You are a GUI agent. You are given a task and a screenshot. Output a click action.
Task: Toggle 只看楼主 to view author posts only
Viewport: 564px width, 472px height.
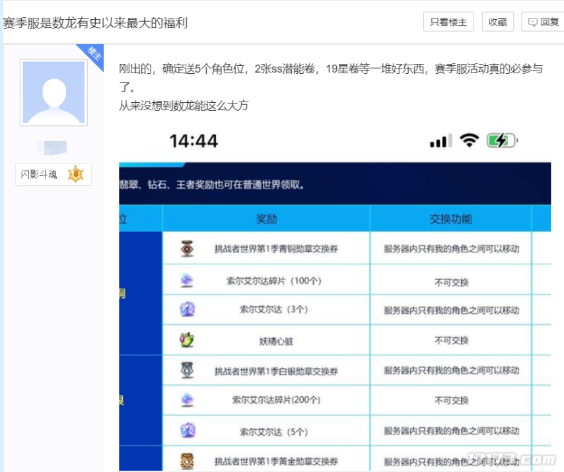pos(448,22)
